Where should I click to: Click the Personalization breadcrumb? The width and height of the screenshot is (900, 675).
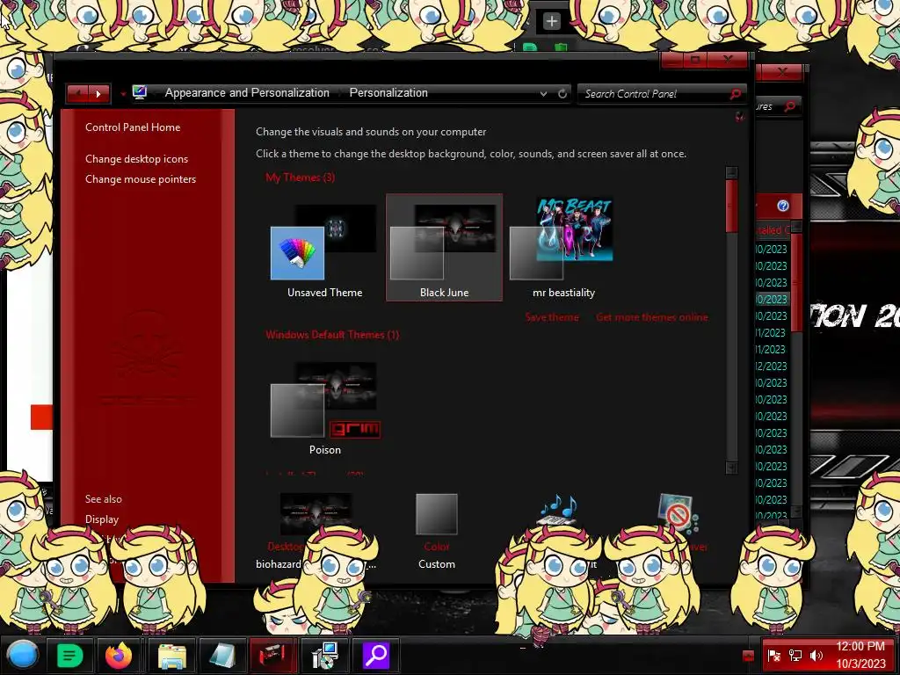point(388,93)
